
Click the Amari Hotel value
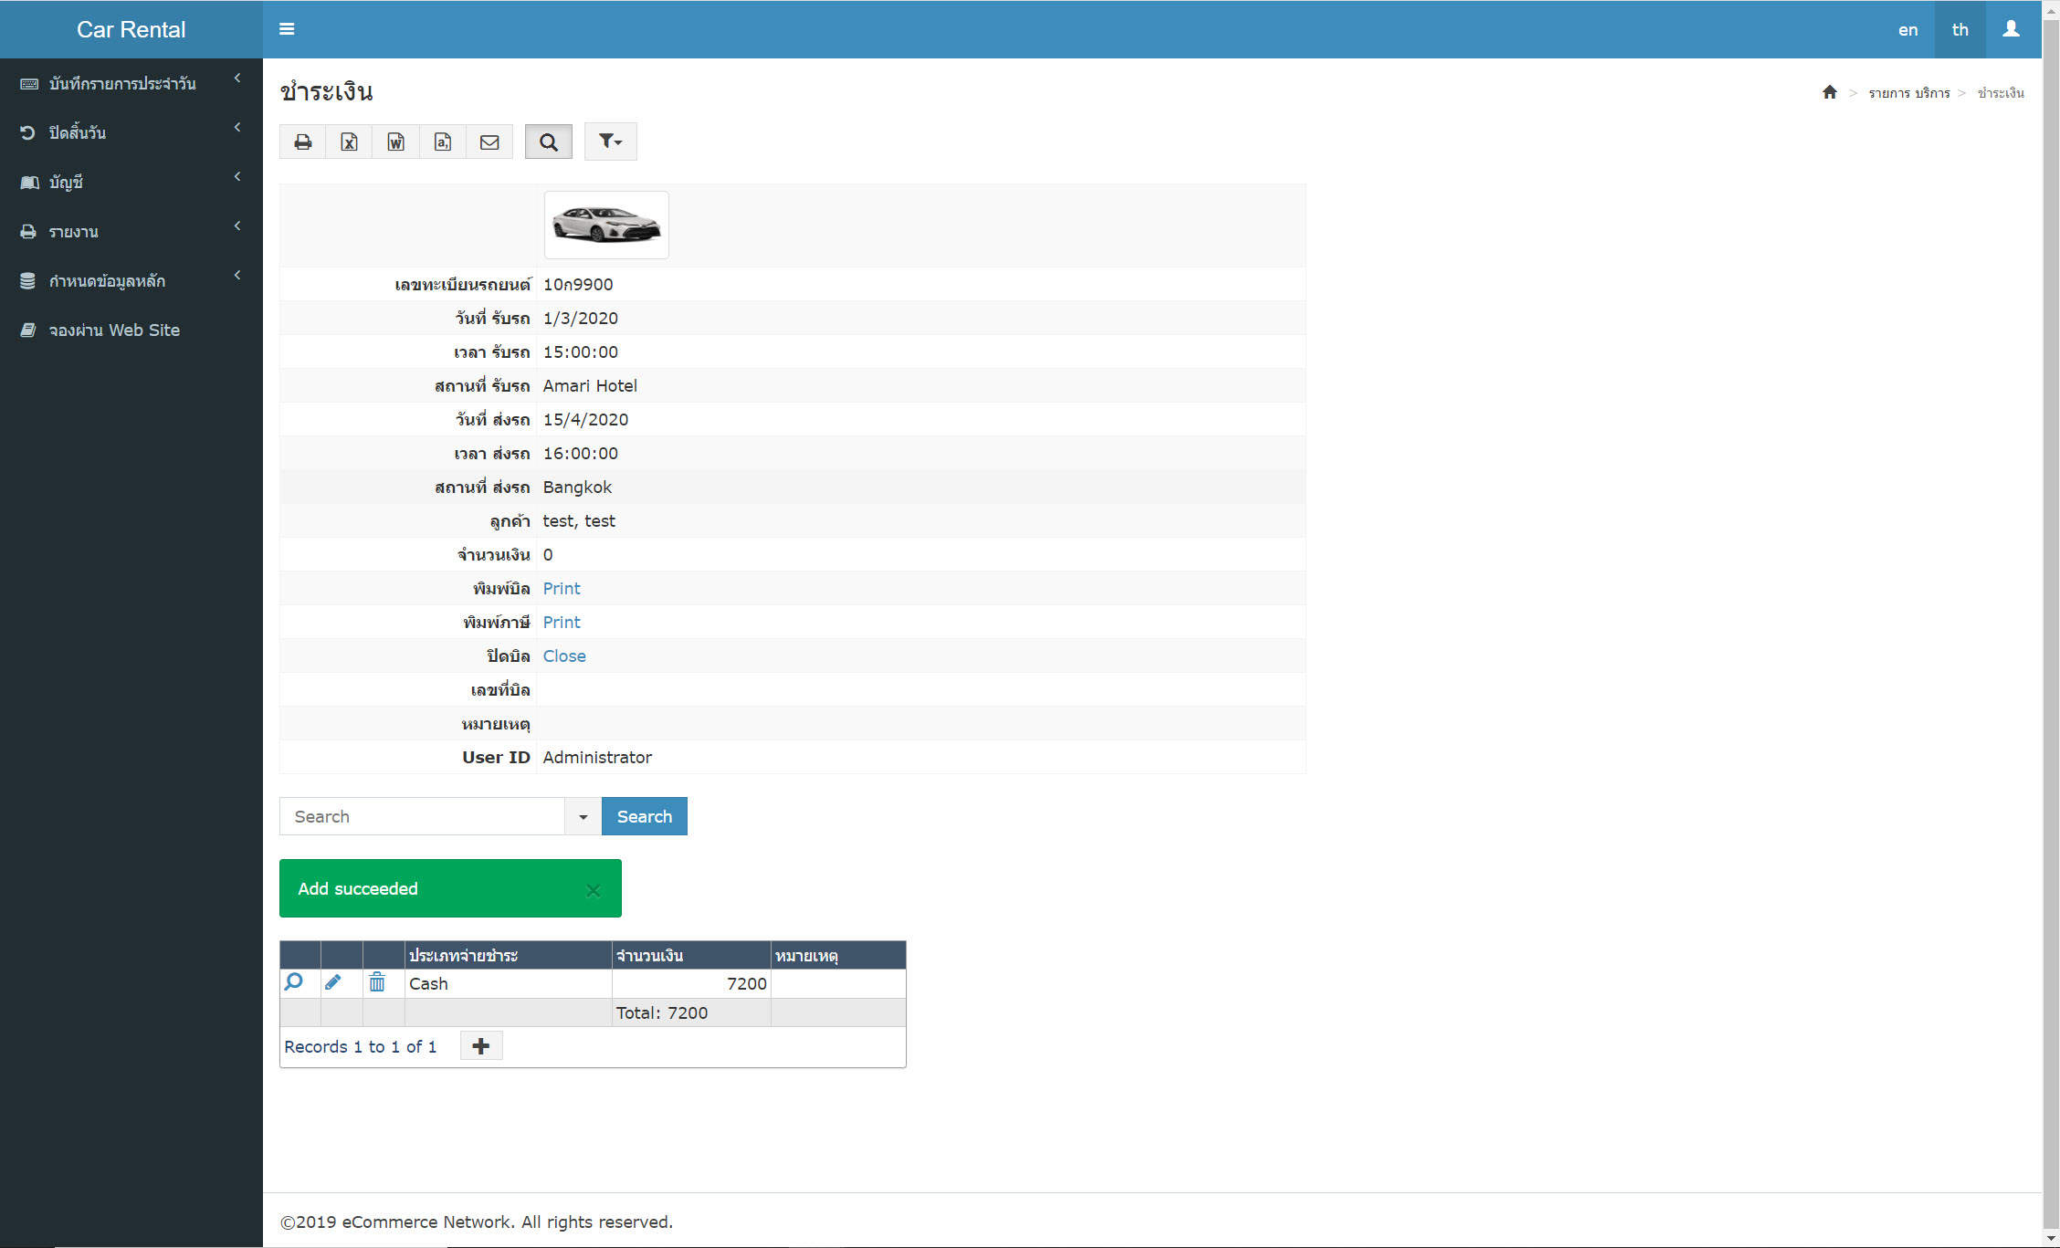(x=590, y=385)
